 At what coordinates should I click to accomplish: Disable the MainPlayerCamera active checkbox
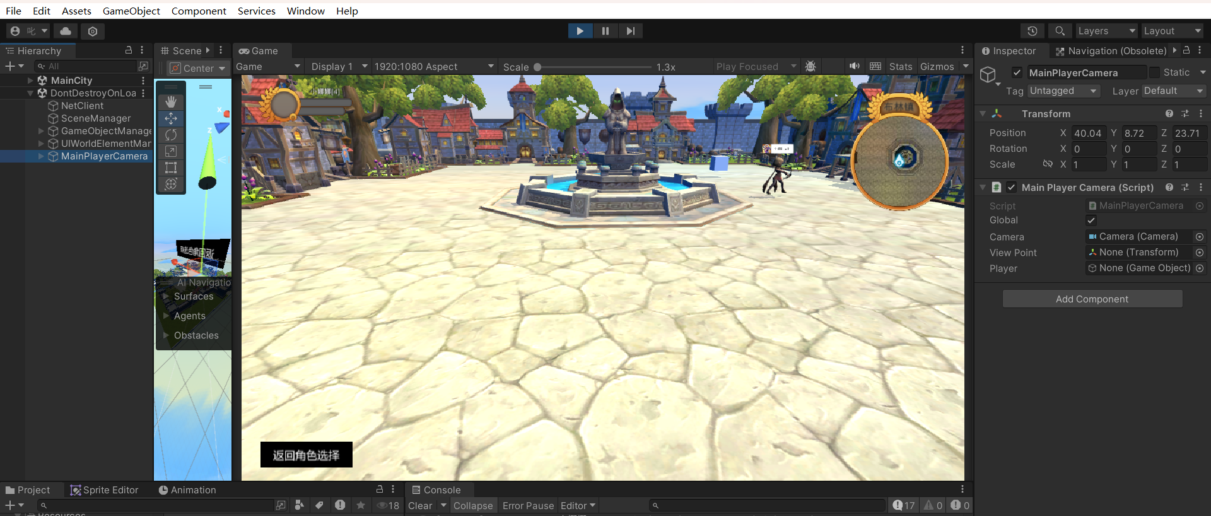(x=1017, y=72)
